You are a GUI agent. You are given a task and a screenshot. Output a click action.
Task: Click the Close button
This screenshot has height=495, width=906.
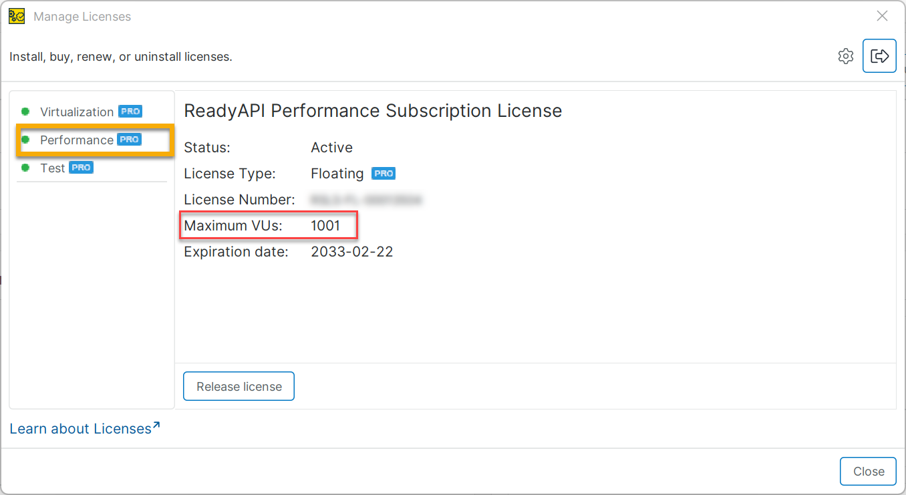pos(869,471)
